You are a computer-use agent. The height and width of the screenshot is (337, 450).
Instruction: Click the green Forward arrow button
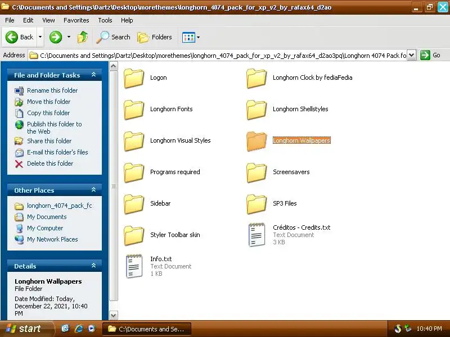click(56, 37)
